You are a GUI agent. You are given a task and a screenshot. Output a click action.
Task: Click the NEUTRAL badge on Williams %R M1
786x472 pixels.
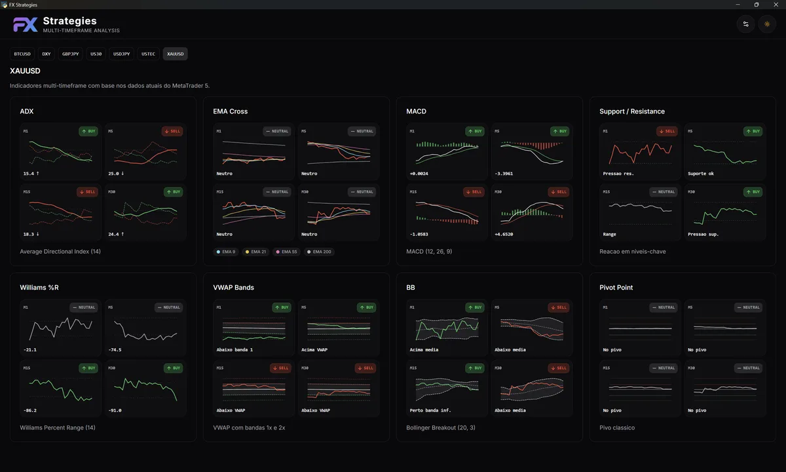83,307
